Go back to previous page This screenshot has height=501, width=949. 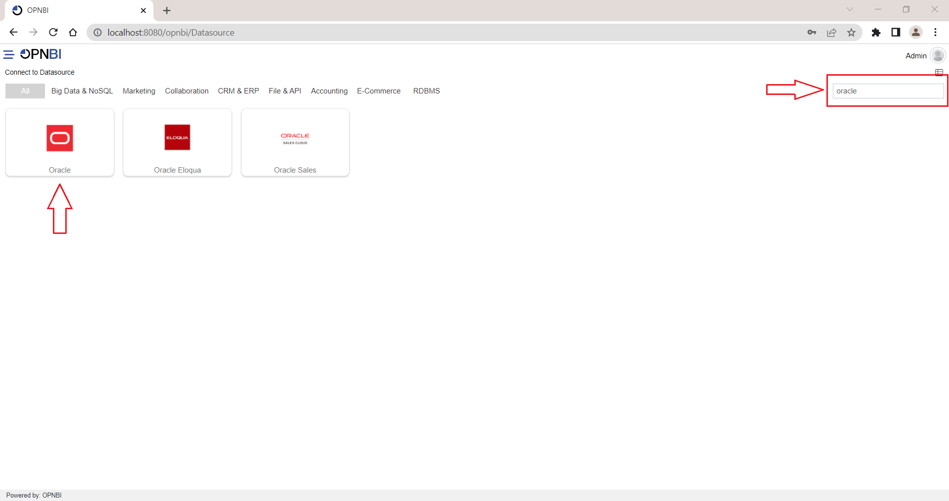13,32
